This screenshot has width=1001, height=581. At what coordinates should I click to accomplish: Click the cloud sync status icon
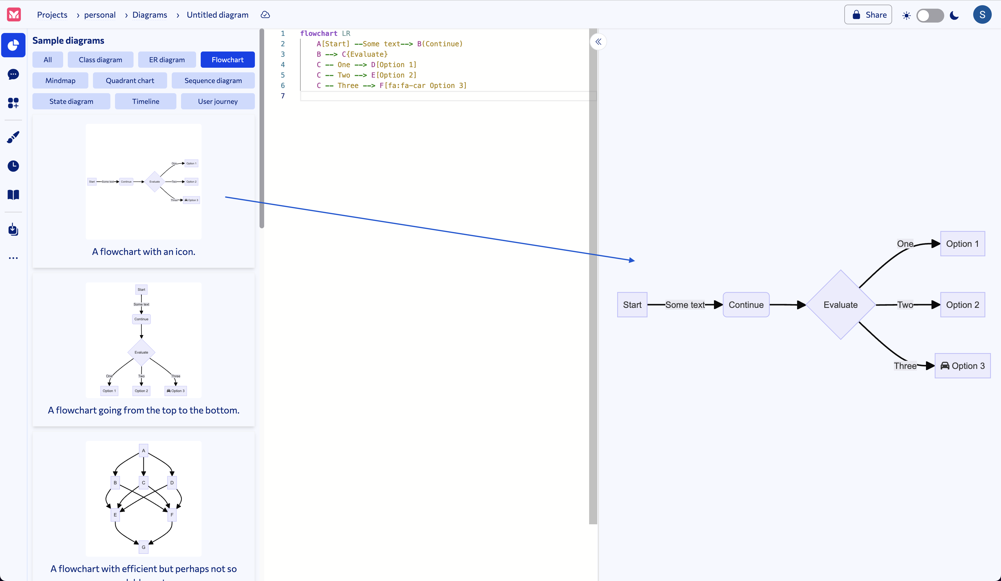click(x=265, y=15)
